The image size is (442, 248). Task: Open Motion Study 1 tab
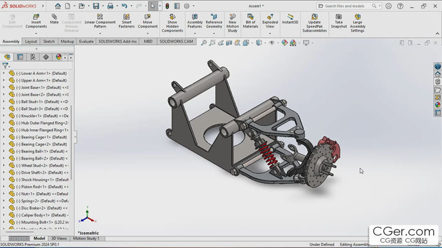point(86,238)
